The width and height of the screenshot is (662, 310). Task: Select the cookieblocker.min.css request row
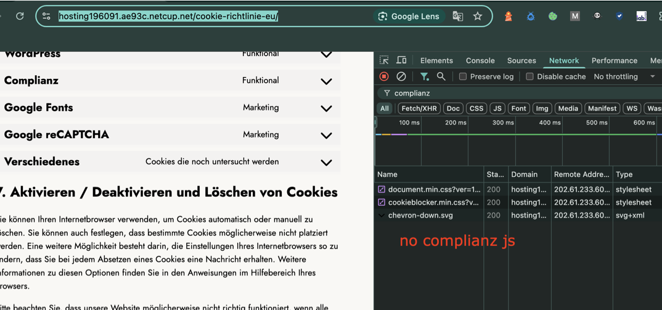click(518, 202)
